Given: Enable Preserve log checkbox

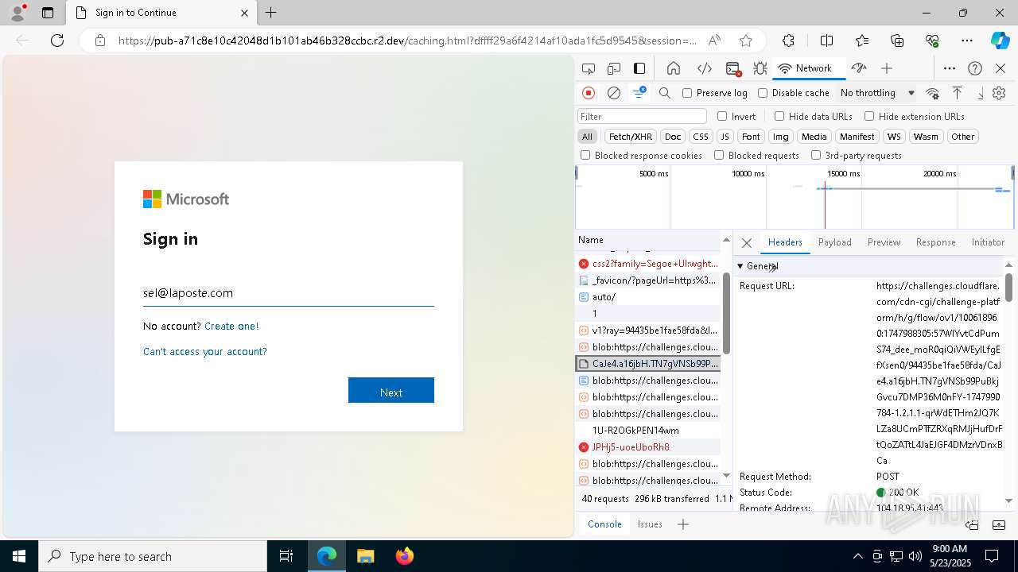Looking at the screenshot, I should 687,93.
